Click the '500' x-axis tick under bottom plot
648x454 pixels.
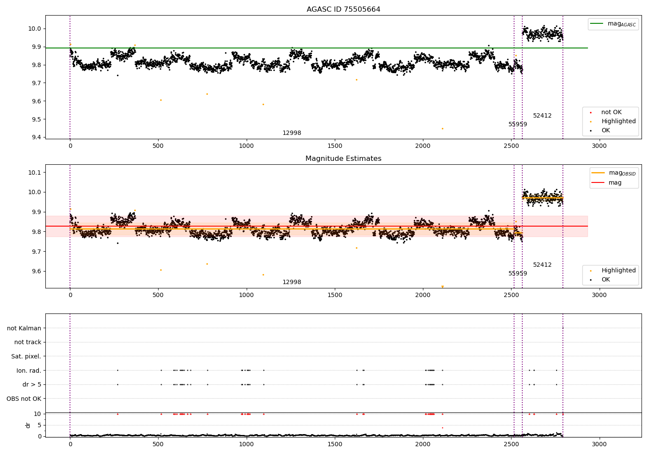[x=158, y=444]
